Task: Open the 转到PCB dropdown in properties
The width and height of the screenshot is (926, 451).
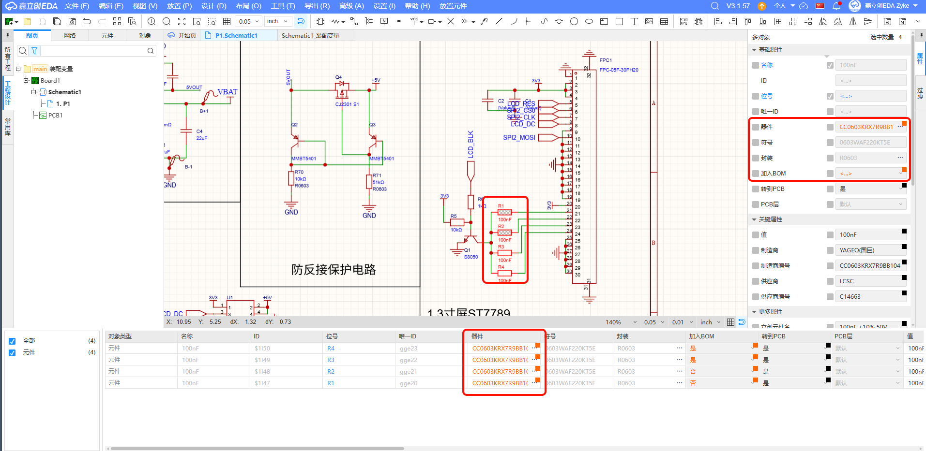Action: coord(870,189)
